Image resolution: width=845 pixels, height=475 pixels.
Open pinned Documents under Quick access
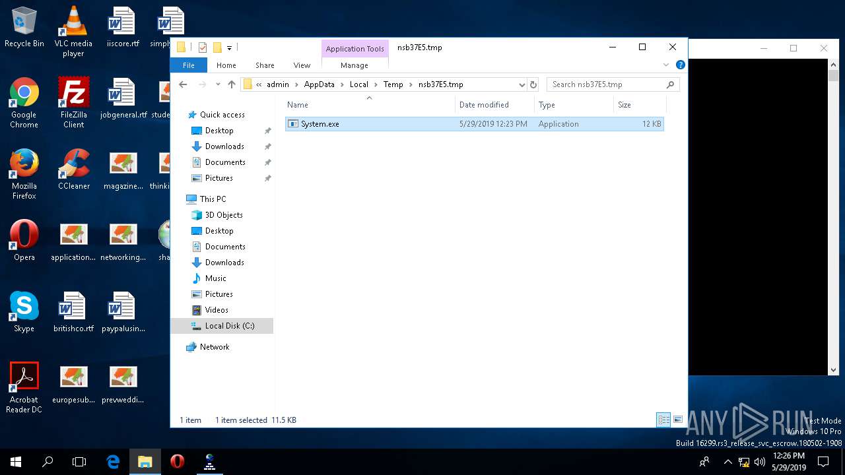225,162
